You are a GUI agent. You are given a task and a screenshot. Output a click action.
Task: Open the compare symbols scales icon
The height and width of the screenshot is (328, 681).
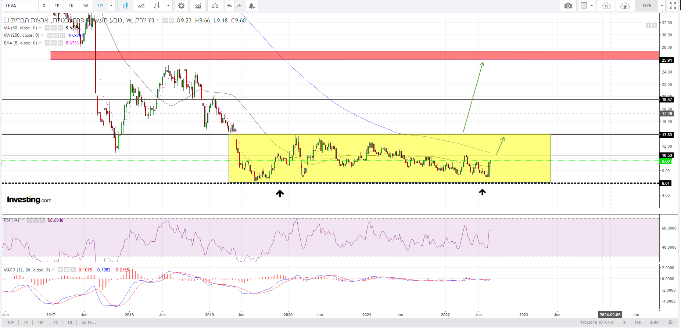tap(215, 6)
